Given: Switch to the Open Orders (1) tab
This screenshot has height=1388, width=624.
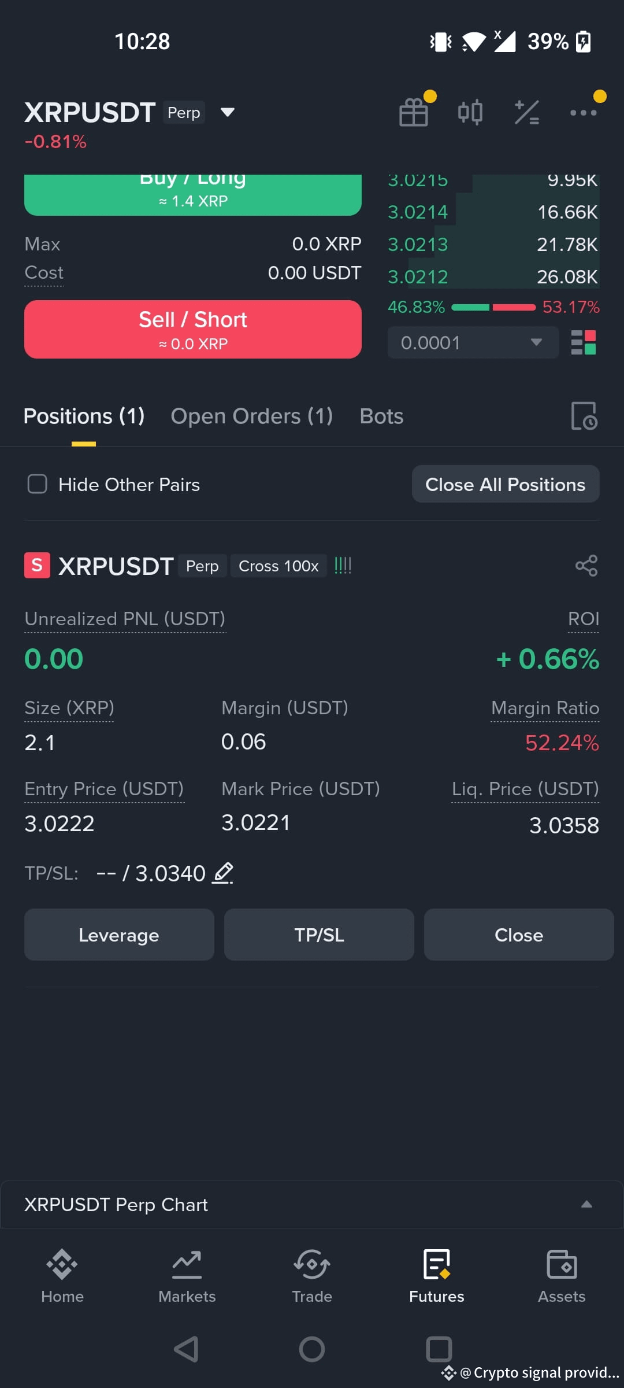Looking at the screenshot, I should 251,416.
